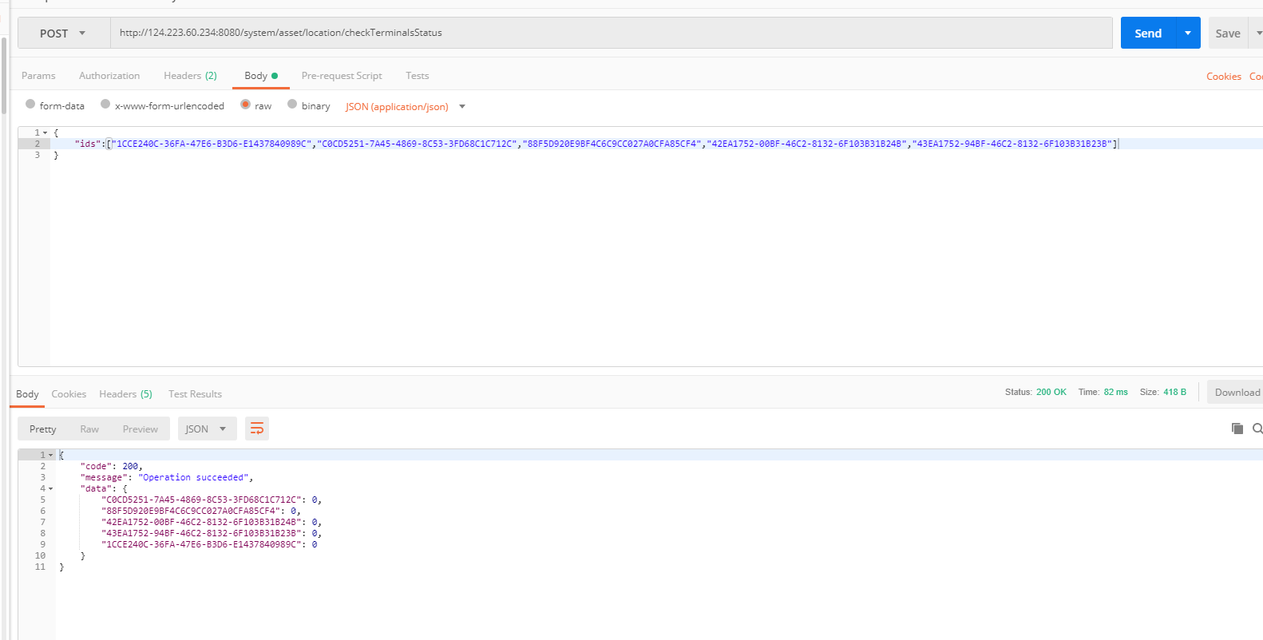Viewport: 1263px width, 640px height.
Task: Select the raw body radio button
Action: click(246, 105)
